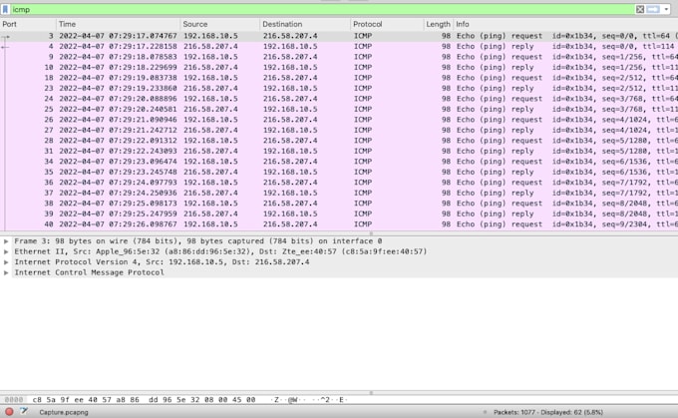The width and height of the screenshot is (678, 418).
Task: Select packet number 24 row
Action: 339,99
